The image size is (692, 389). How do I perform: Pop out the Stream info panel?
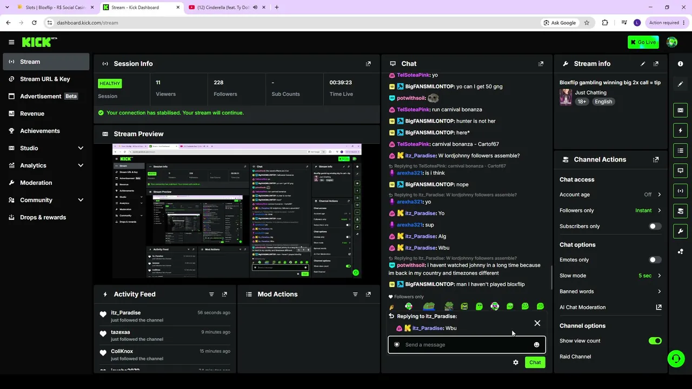[656, 64]
